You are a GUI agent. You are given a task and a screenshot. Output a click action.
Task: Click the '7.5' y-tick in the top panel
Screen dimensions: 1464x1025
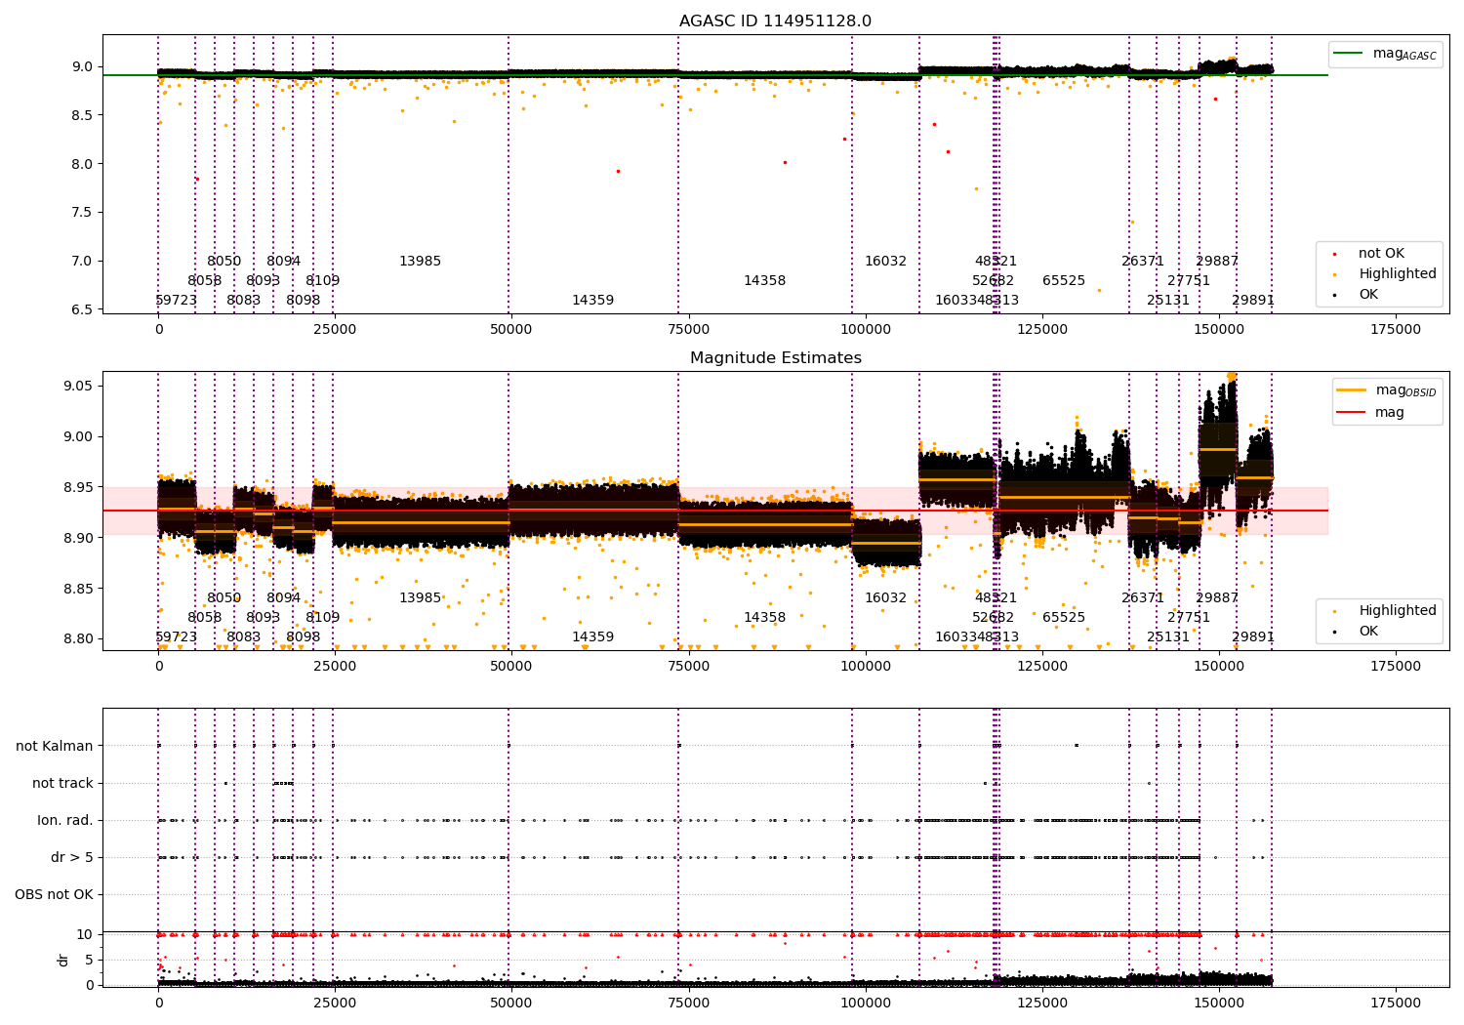pyautogui.click(x=83, y=212)
